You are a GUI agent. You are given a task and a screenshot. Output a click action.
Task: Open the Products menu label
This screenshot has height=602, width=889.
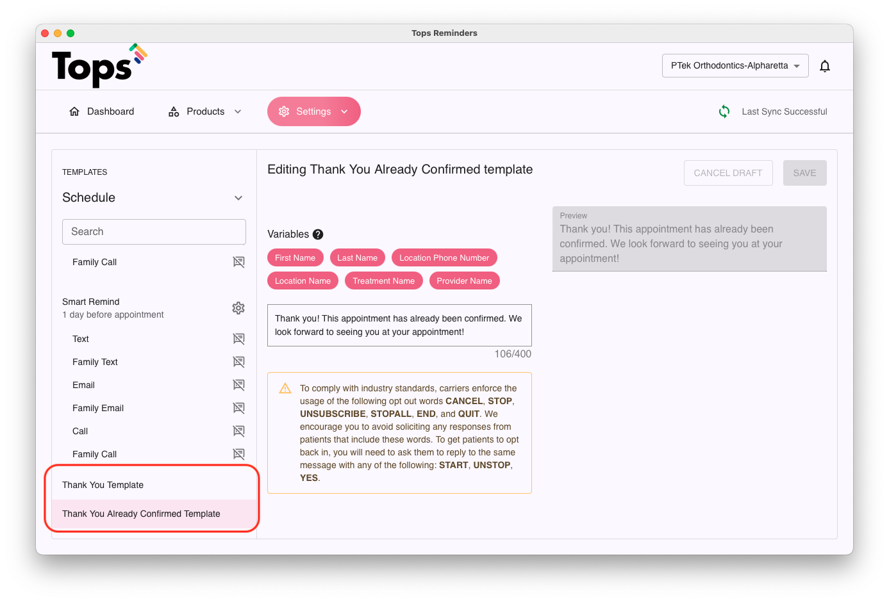(x=205, y=111)
